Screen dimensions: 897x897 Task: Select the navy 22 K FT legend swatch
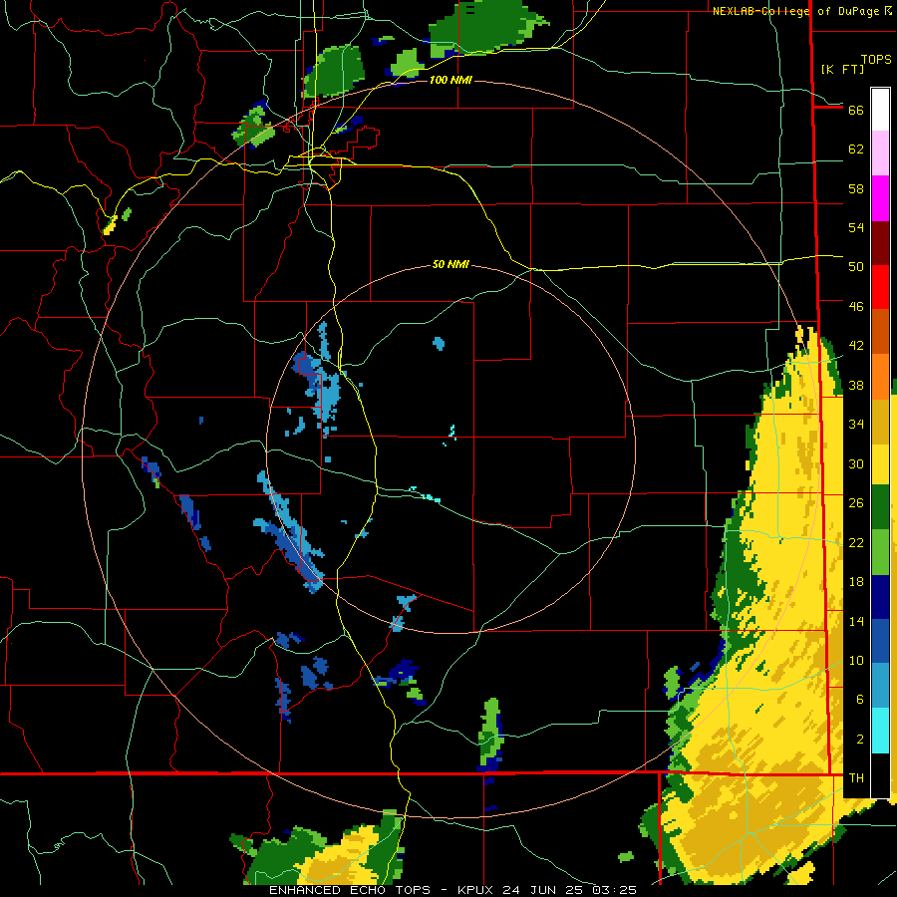pos(880,597)
